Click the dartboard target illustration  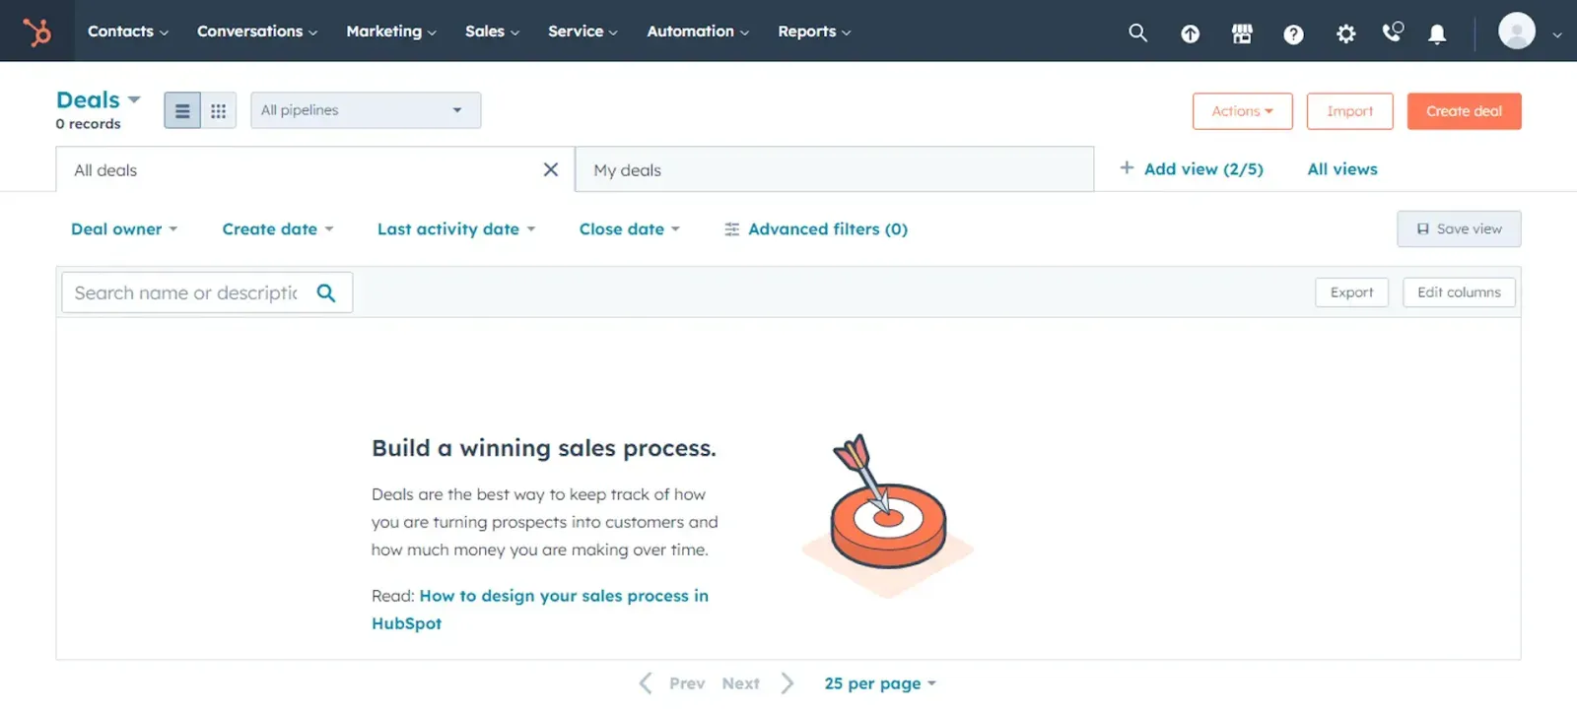[x=888, y=514]
